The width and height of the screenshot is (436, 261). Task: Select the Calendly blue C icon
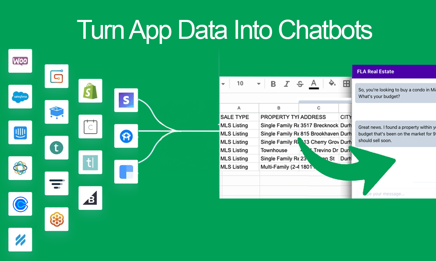(x=20, y=204)
